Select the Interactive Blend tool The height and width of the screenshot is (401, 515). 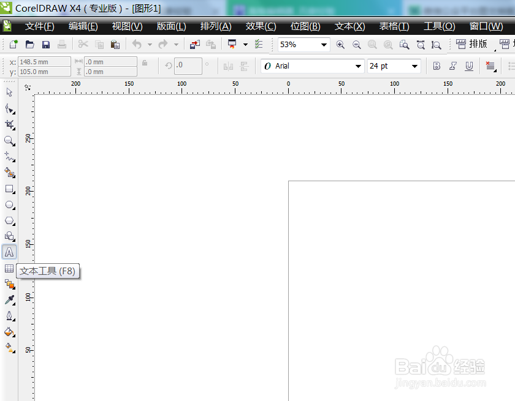pyautogui.click(x=10, y=284)
